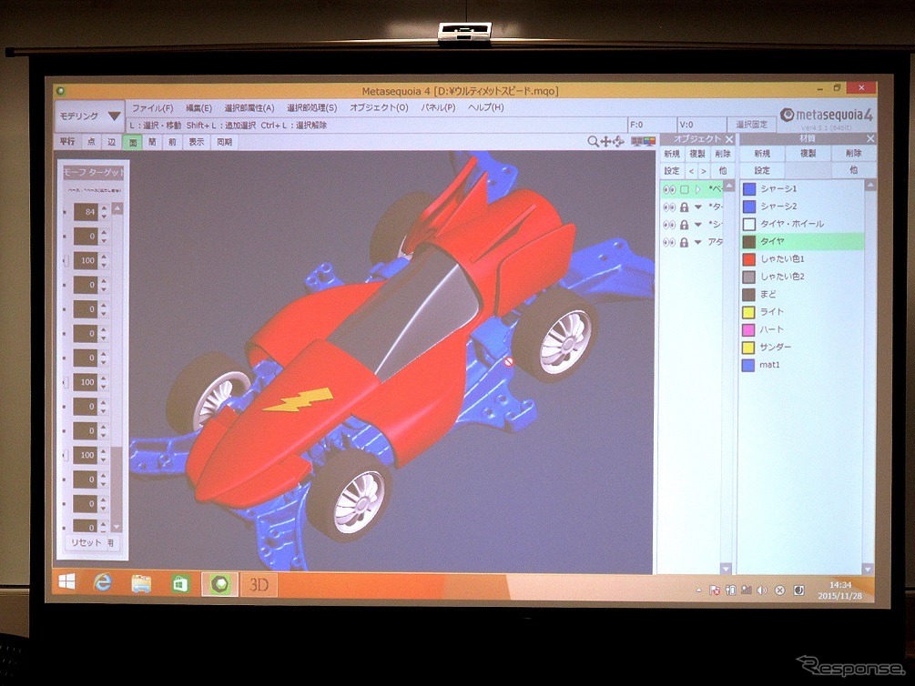Show hidden tray icons arrow
Viewport: 915px width, 686px height.
tap(698, 590)
